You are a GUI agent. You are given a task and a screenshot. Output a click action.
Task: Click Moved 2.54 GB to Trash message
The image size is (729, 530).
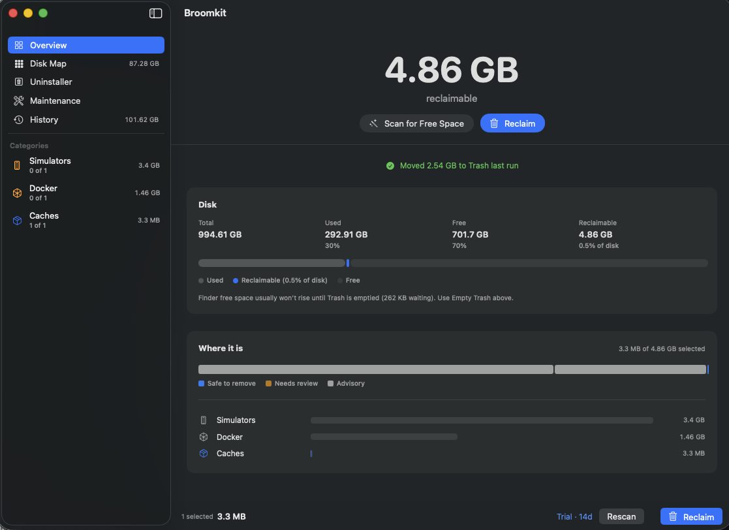coord(459,166)
